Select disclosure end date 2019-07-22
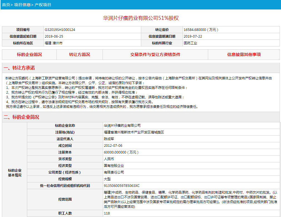Screen dimensions: 281x217 [x=193, y=36]
